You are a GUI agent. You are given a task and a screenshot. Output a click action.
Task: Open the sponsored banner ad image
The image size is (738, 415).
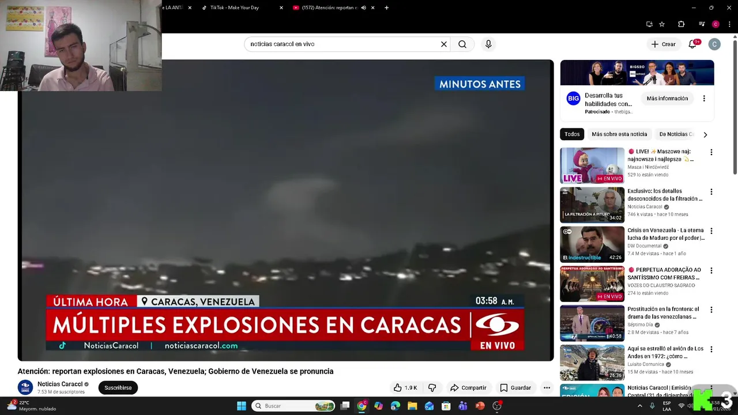tap(637, 73)
